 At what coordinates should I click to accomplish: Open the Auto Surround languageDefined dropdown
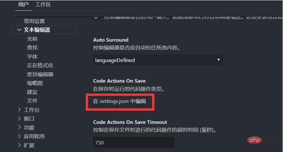[158, 60]
